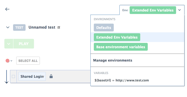Viewport: 187px width, 97px height.
Task: Select Base environment variables option
Action: (121, 47)
